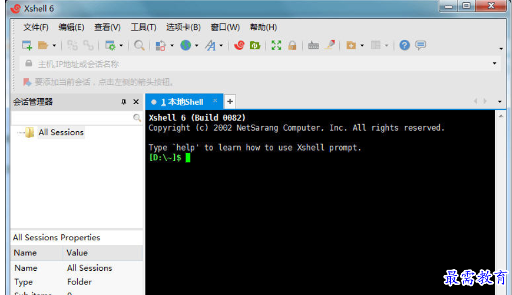Open the toolbar overflow arrow at right edge

pyautogui.click(x=501, y=49)
